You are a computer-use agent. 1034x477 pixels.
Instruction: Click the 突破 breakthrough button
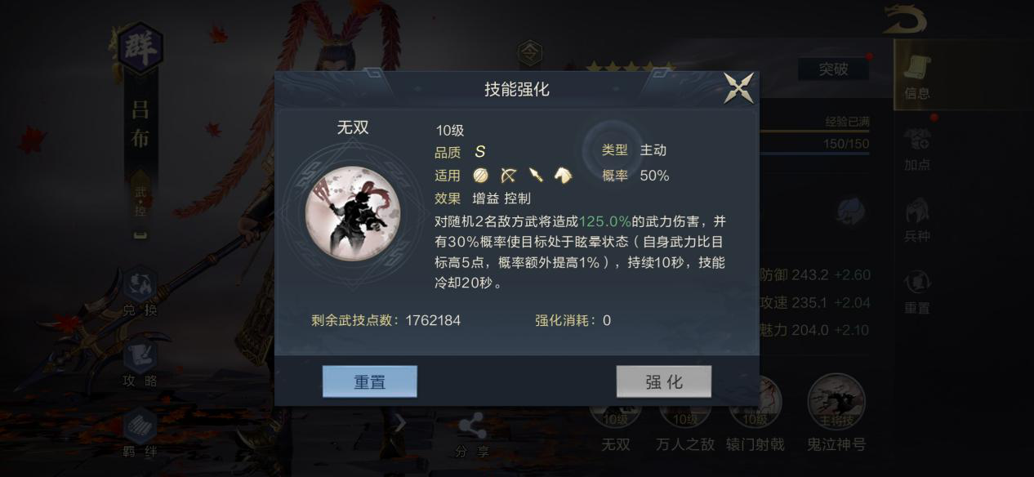click(x=833, y=69)
